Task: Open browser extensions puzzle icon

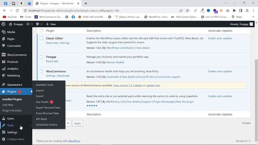Action: click(234, 10)
